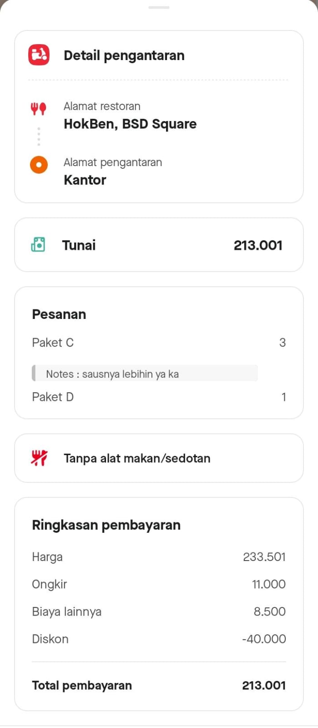318x728 pixels.
Task: Select the Paket D order item
Action: [53, 397]
